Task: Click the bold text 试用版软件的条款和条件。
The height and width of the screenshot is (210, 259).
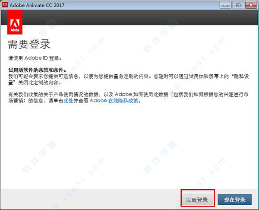Action: tap(38, 70)
